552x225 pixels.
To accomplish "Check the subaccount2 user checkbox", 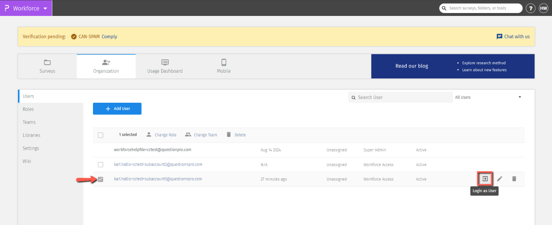I will point(101,165).
